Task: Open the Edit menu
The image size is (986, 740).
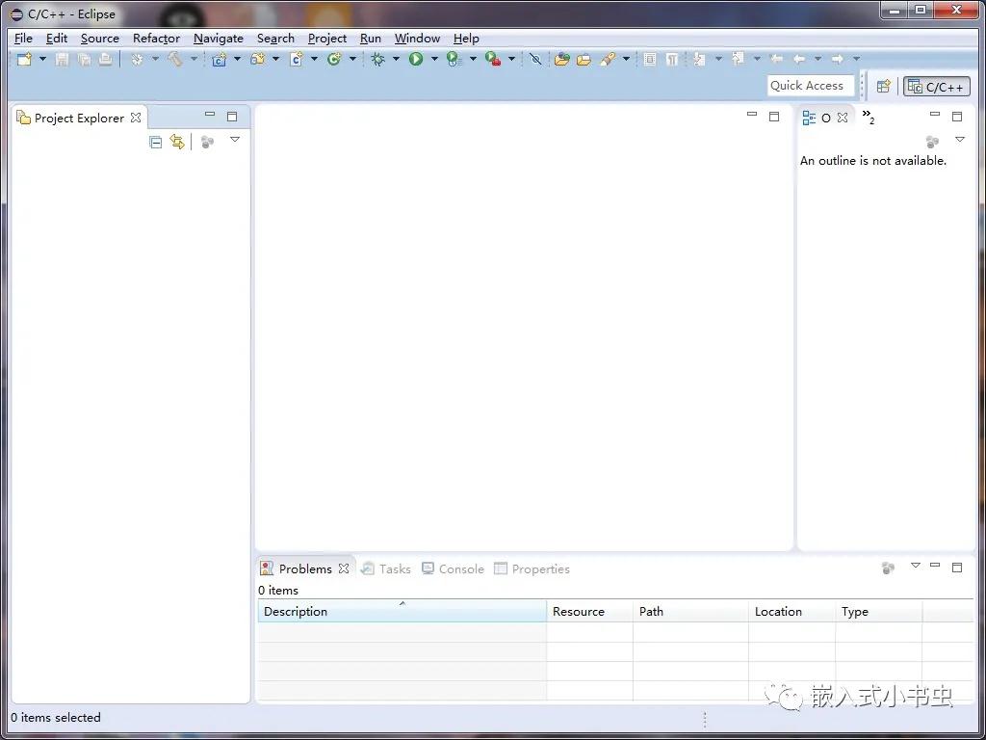Action: [x=57, y=39]
